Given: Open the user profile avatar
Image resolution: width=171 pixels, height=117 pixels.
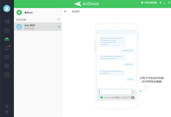Looking at the screenshot, I should [7, 9].
